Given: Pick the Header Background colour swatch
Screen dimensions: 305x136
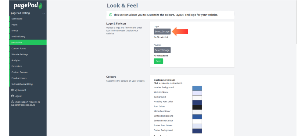Looking at the screenshot, I should coord(197,88).
